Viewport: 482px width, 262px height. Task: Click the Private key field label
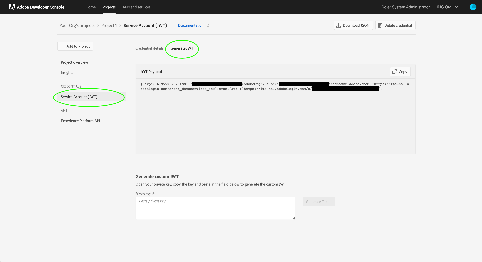pos(143,194)
